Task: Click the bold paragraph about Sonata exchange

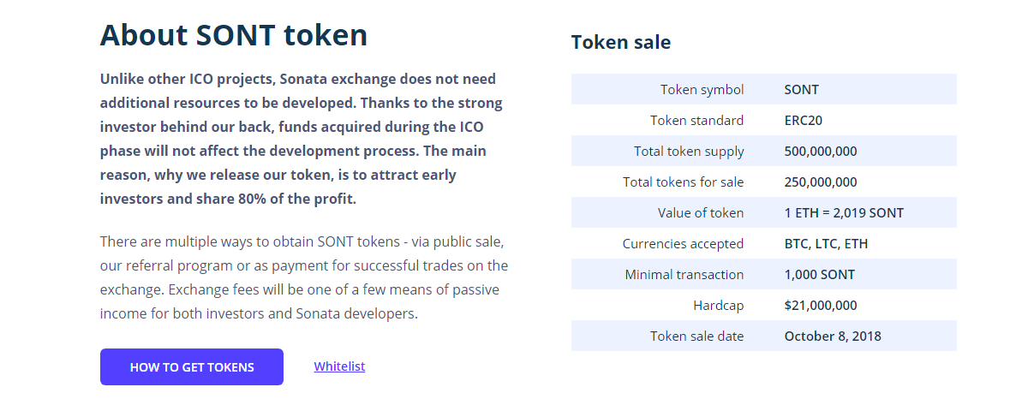Action: 301,139
